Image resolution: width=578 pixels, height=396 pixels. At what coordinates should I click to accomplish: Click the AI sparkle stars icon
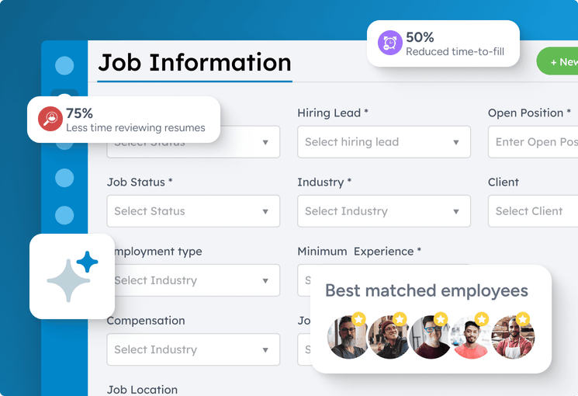[x=72, y=276]
